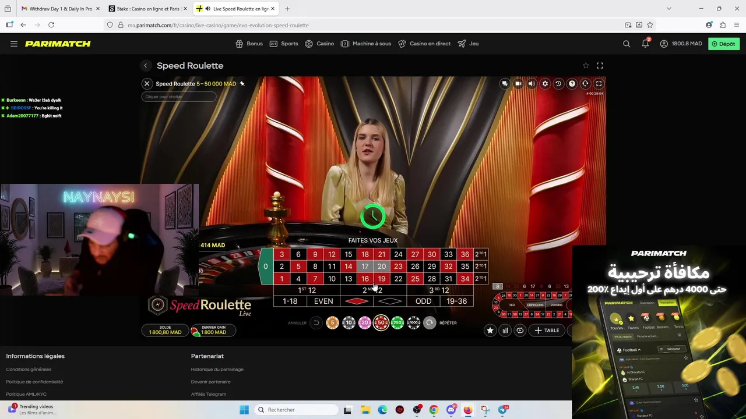746x419 pixels.
Task: Bet on EVEN
Action: tap(323, 301)
